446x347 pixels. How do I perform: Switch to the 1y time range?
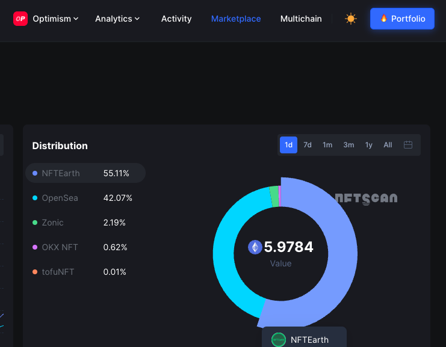[x=368, y=145]
